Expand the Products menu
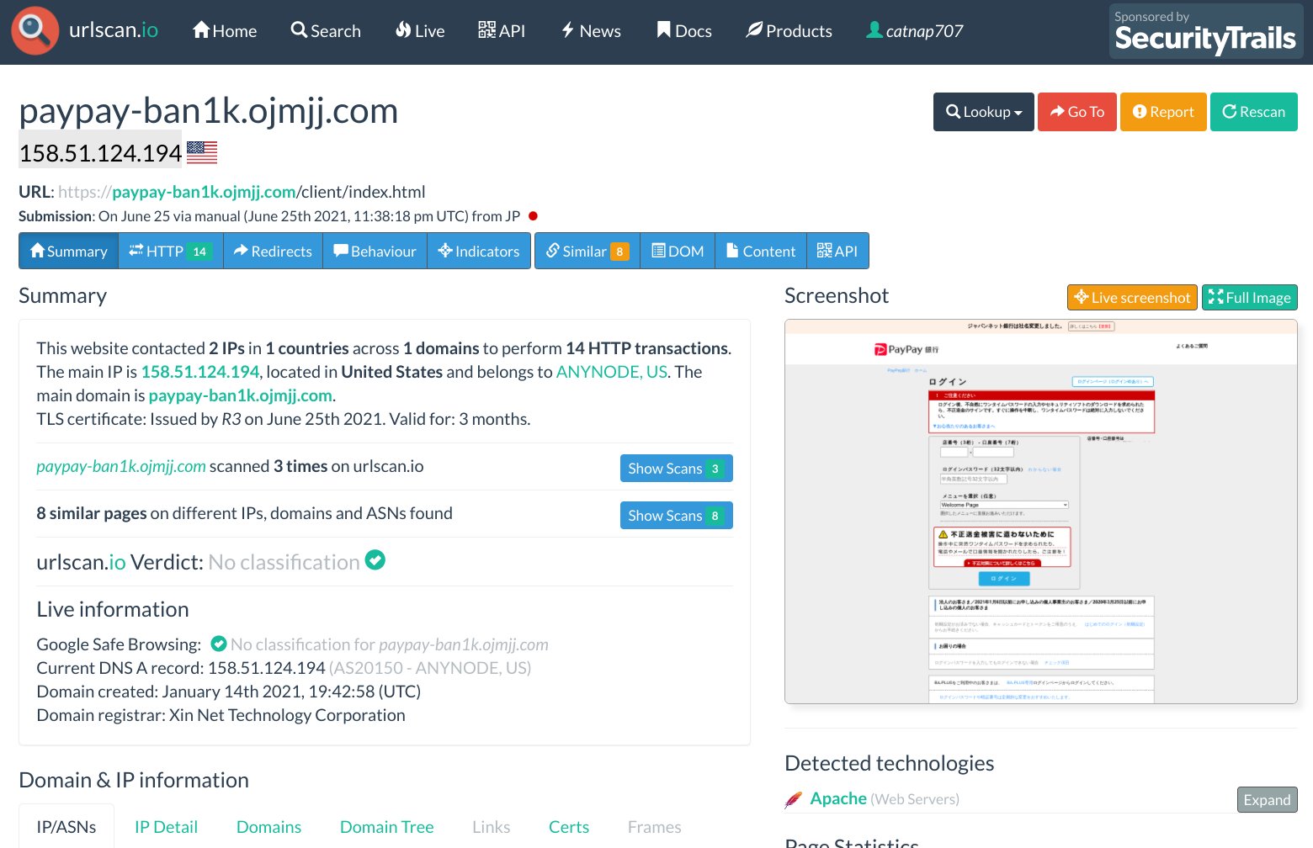 tap(789, 31)
